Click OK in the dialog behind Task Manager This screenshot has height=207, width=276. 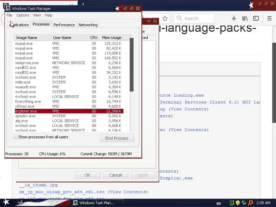point(88,175)
